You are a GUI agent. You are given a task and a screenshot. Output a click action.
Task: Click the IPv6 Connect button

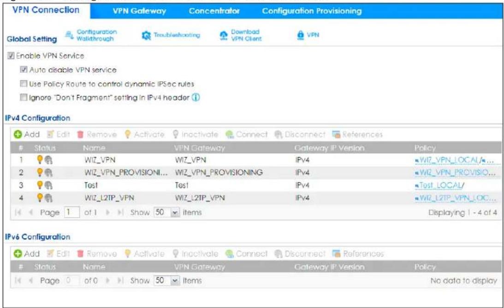click(247, 254)
